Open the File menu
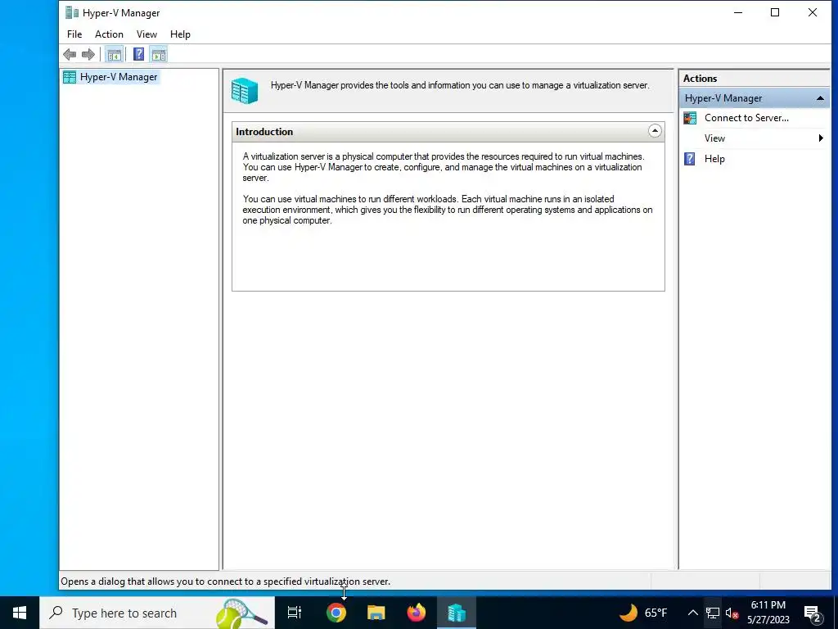The width and height of the screenshot is (838, 629). tap(74, 34)
